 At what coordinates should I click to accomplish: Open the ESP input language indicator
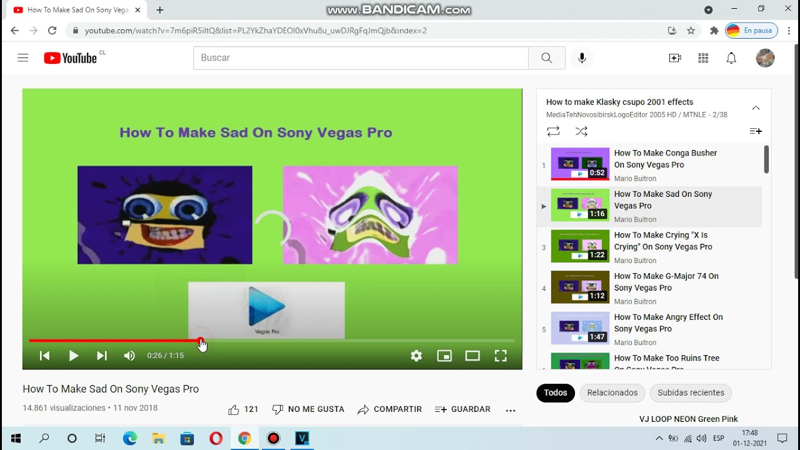point(719,439)
